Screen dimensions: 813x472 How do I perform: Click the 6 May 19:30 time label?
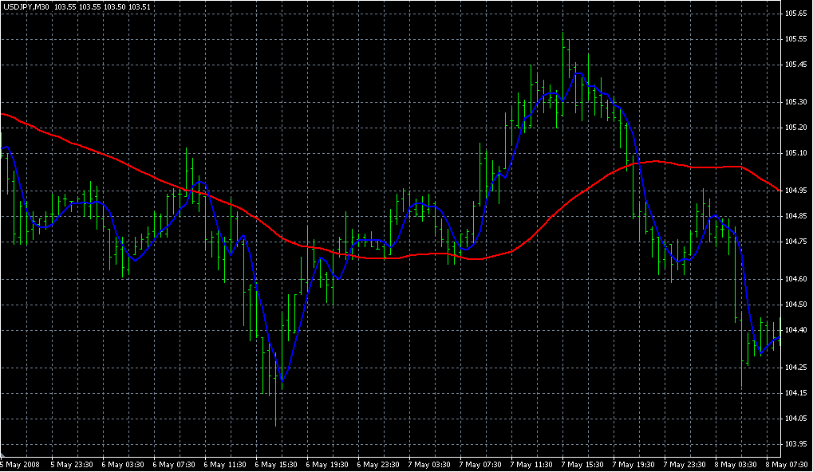pos(327,465)
